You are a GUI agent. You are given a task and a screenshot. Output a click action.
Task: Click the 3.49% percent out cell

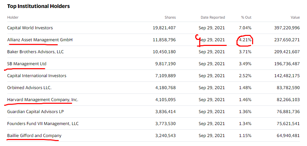245,64
